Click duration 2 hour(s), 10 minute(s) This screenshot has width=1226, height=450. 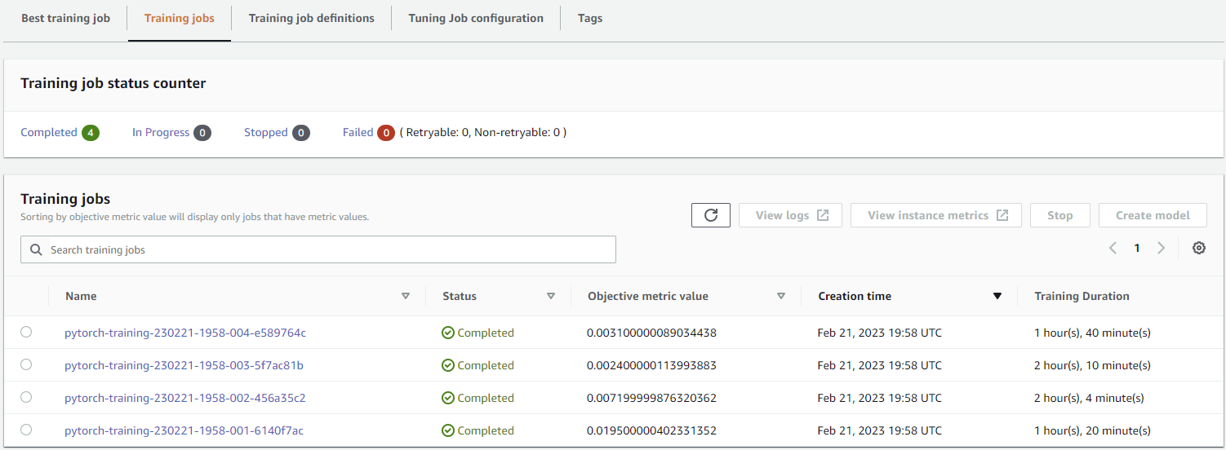click(x=1092, y=365)
